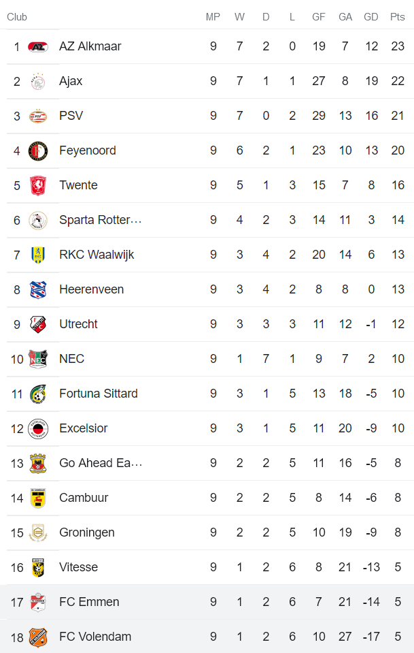Click the GD column header
The height and width of the screenshot is (653, 414).
tap(370, 17)
